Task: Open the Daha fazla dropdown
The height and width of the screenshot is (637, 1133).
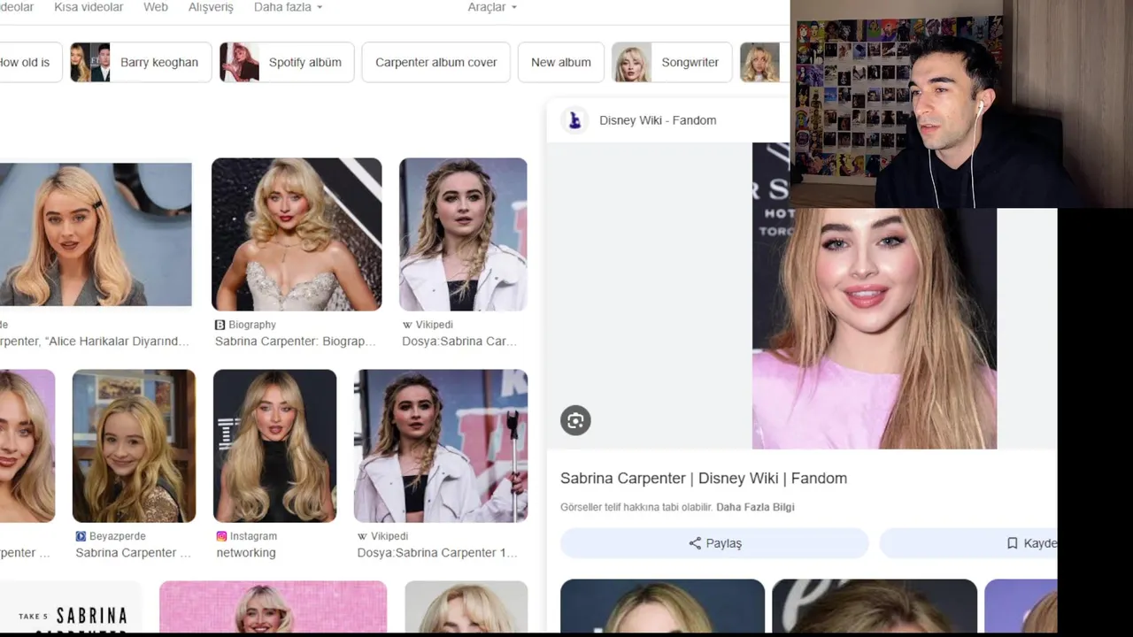Action: point(288,7)
